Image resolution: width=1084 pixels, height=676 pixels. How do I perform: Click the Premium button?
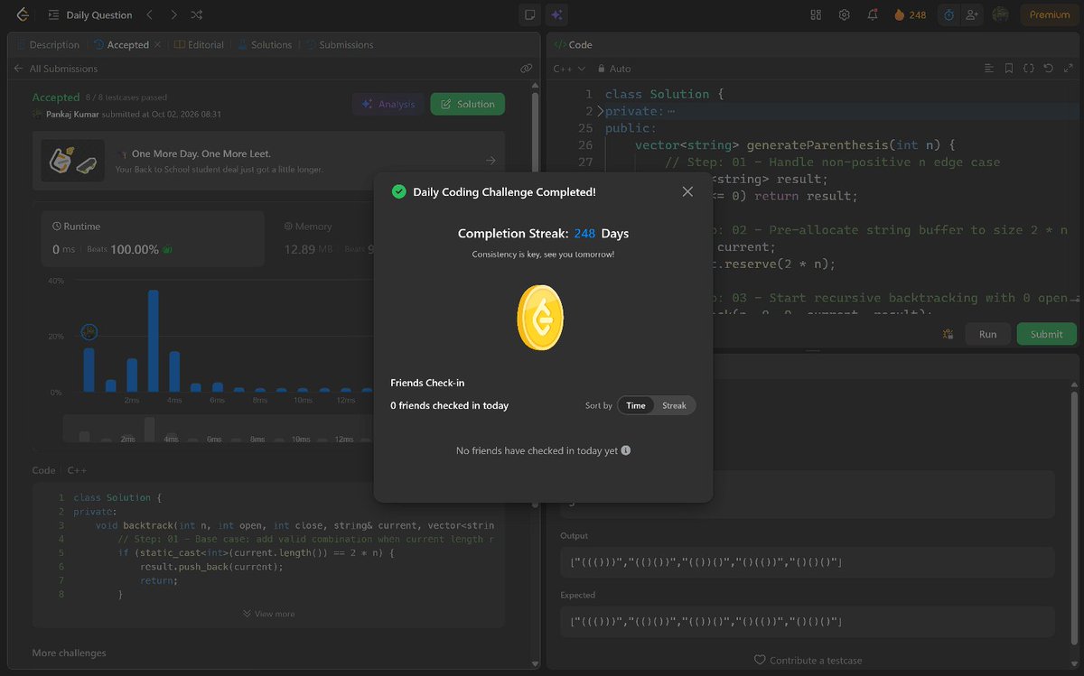click(x=1049, y=14)
